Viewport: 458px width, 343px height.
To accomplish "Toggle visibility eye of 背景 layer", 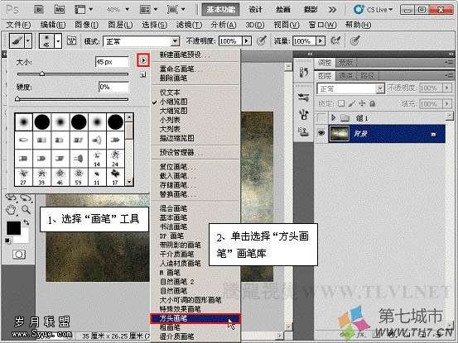I will pyautogui.click(x=321, y=133).
